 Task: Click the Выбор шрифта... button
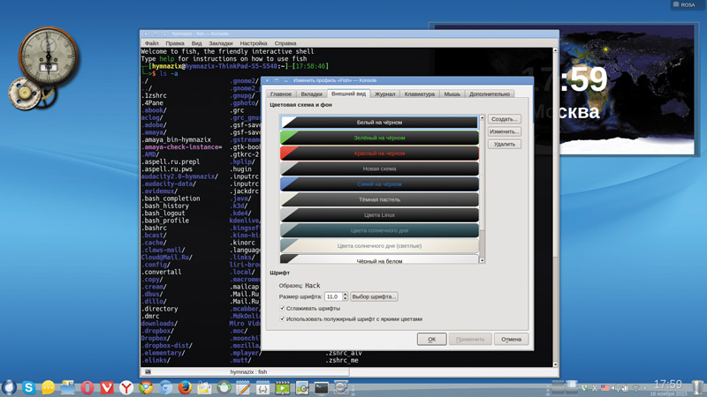pos(374,296)
